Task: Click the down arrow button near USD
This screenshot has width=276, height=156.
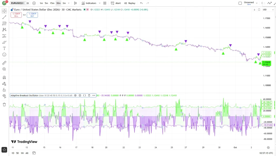Action: [254, 10]
